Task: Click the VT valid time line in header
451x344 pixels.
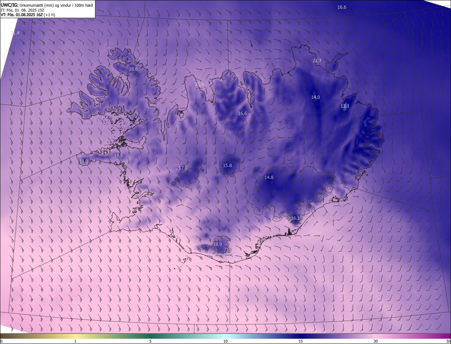Action: point(28,15)
